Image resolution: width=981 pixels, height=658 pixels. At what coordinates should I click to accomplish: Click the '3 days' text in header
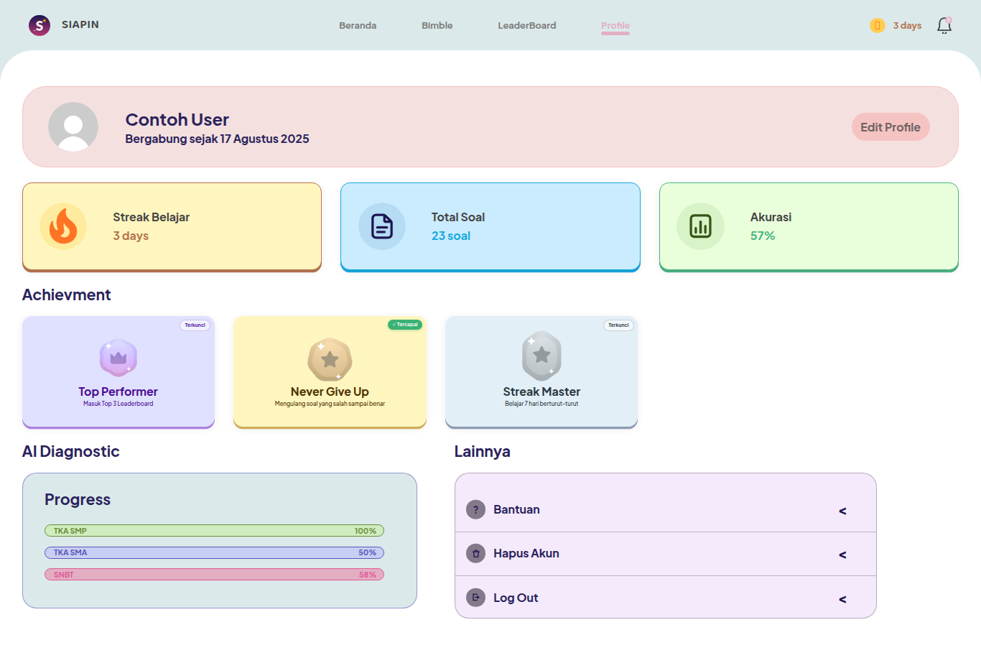[x=907, y=26]
